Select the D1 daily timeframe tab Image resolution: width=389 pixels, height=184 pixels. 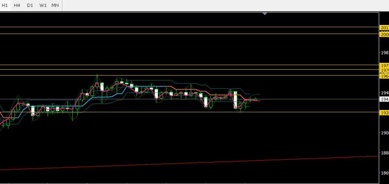(x=30, y=5)
